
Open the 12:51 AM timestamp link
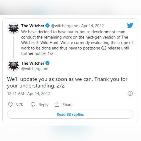click(x=16, y=94)
